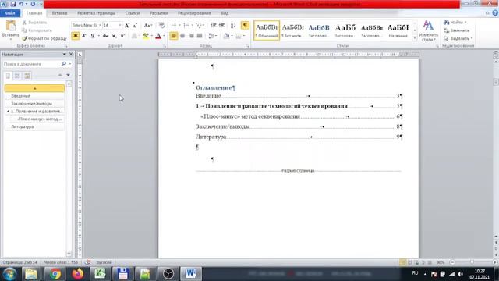This screenshot has height=281, width=499.
Task: Open the font name dropdown (Times New Roman)
Action: [x=100, y=25]
